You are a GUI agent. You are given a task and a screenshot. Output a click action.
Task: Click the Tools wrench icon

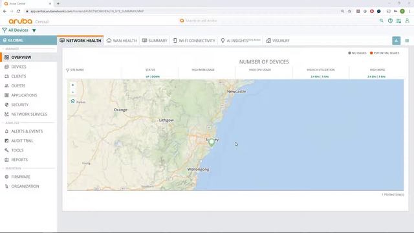[6, 150]
